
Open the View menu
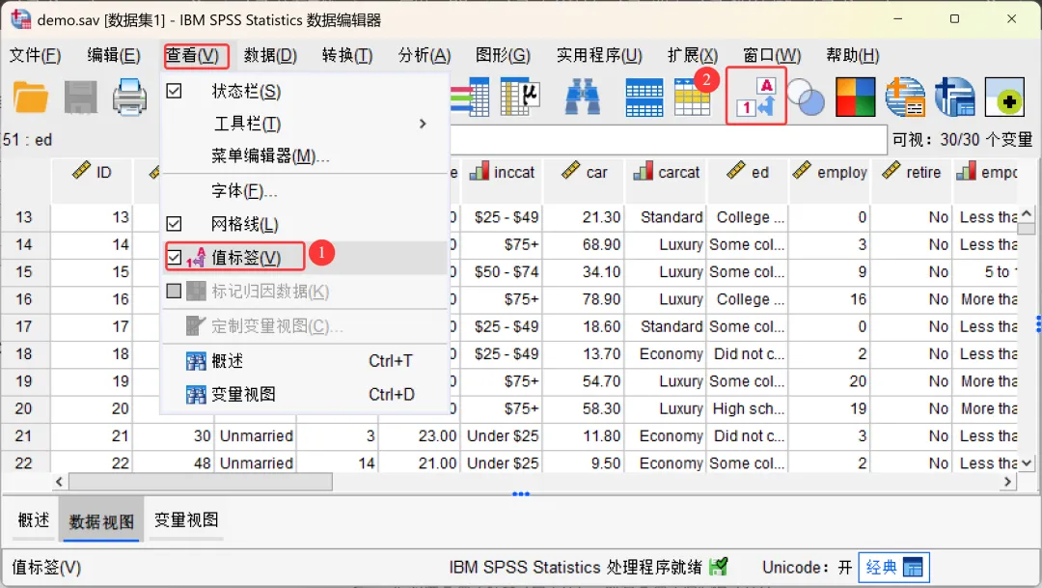192,55
